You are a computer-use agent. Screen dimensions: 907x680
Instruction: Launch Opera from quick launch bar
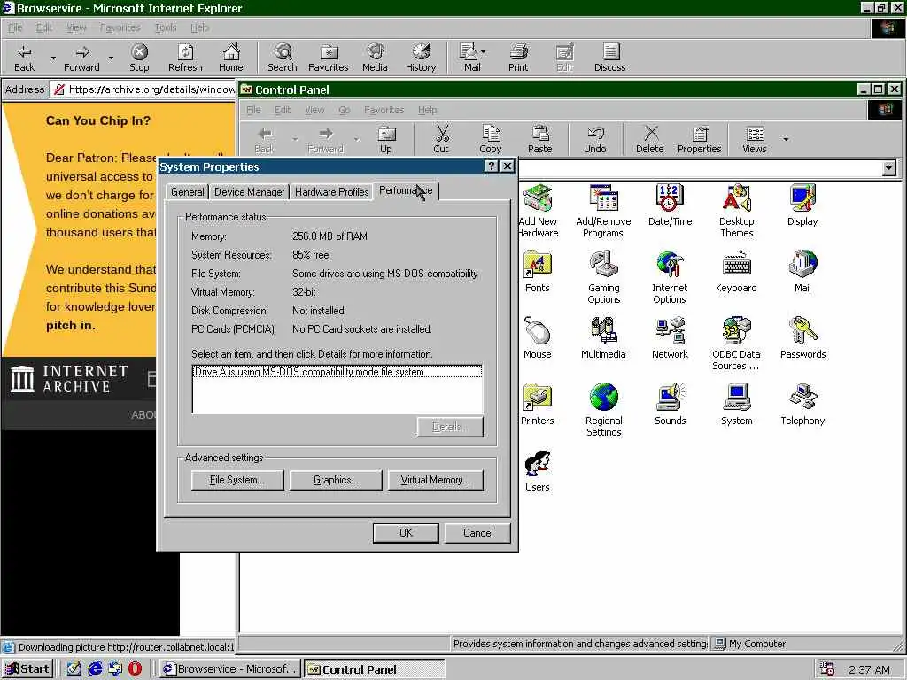135,669
